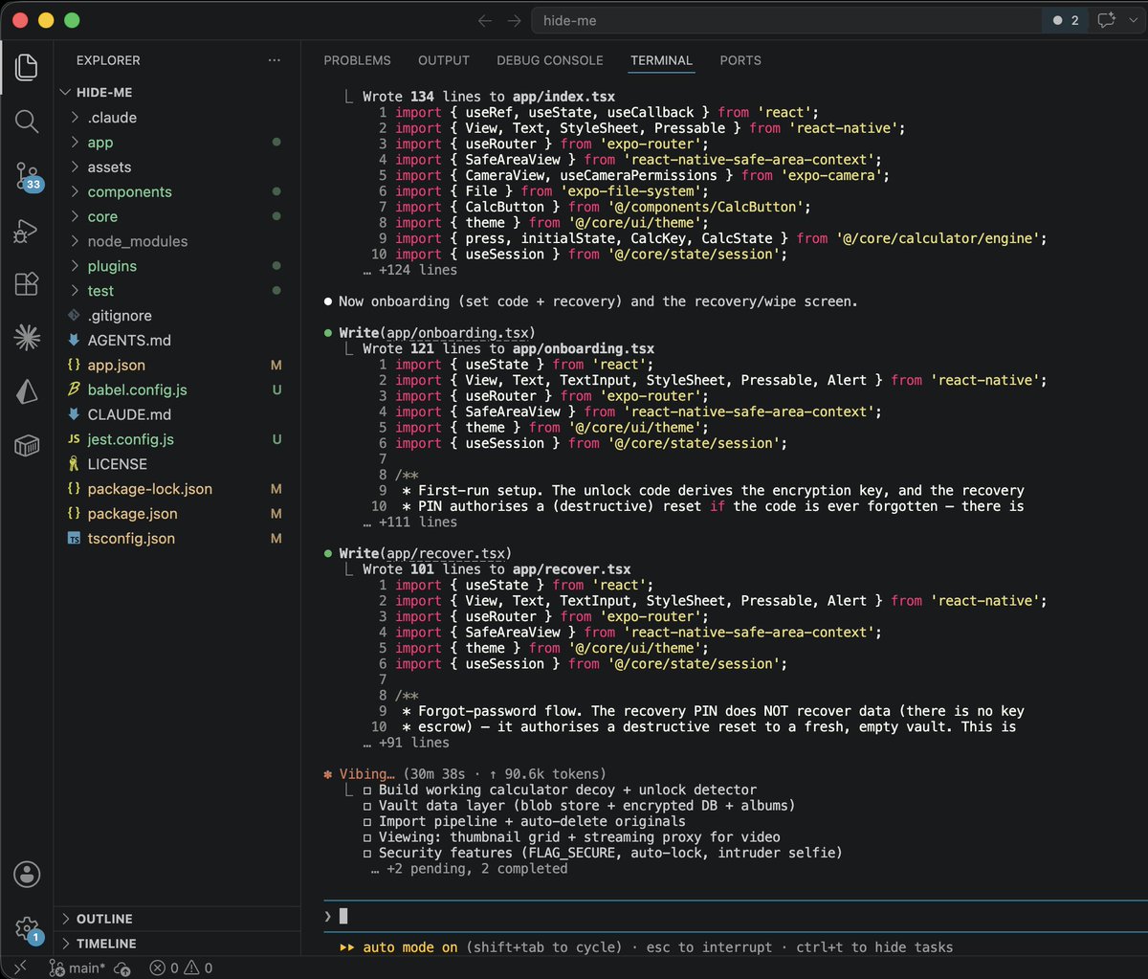Image resolution: width=1148 pixels, height=979 pixels.
Task: Open the Run and Debug view
Action: pyautogui.click(x=27, y=231)
